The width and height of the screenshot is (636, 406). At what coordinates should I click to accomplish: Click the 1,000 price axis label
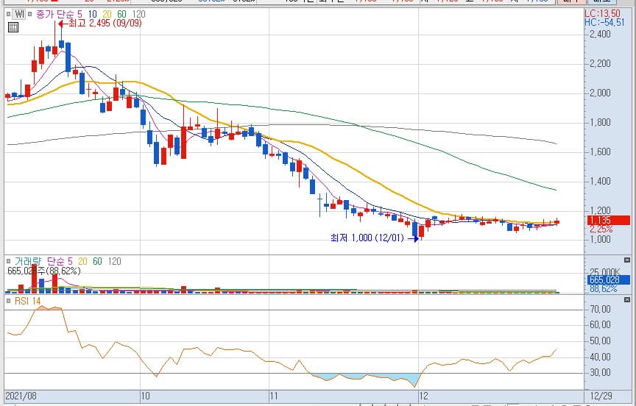[x=600, y=239]
